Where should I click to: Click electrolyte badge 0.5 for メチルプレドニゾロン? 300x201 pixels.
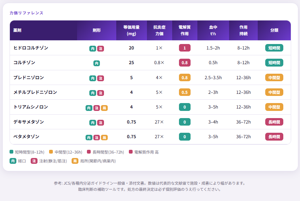pos(185,92)
